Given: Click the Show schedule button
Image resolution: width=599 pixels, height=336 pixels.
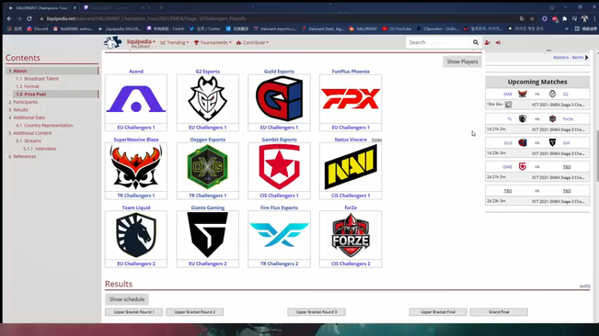Looking at the screenshot, I should tap(127, 299).
